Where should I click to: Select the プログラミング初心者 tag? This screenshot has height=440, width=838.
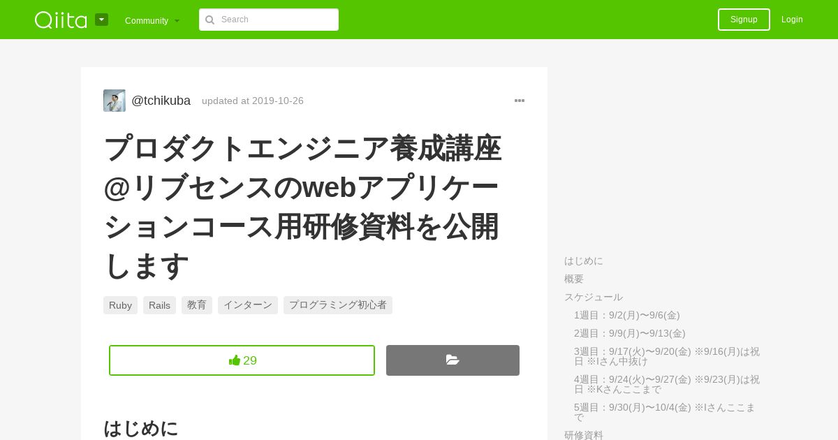(338, 305)
